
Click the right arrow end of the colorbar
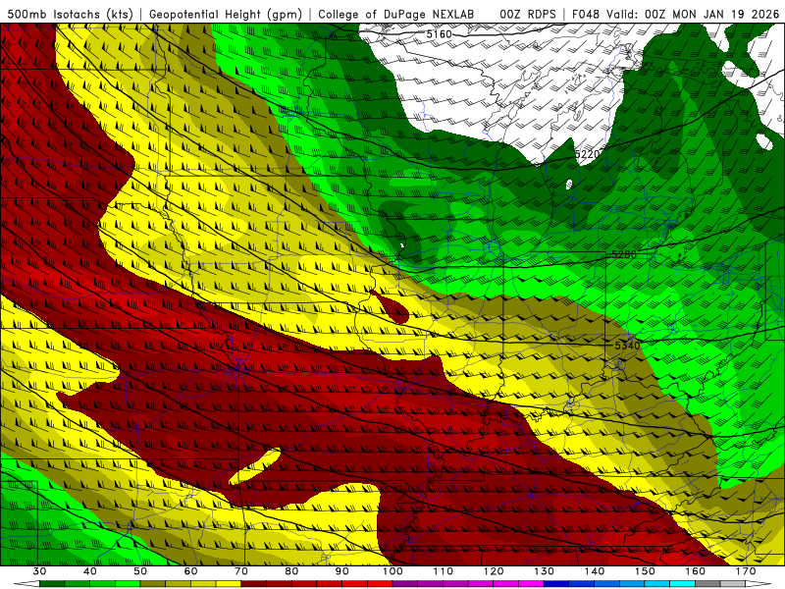tap(759, 583)
